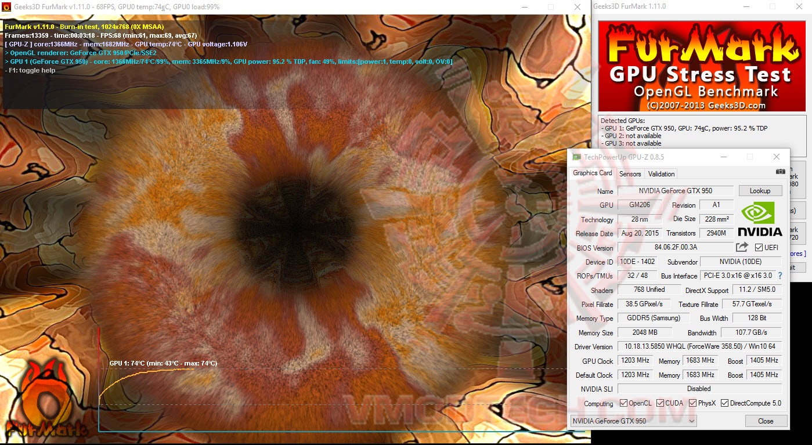The width and height of the screenshot is (812, 445).
Task: Click the DirectX Support field 11.2 / SM5.0
Action: point(757,290)
